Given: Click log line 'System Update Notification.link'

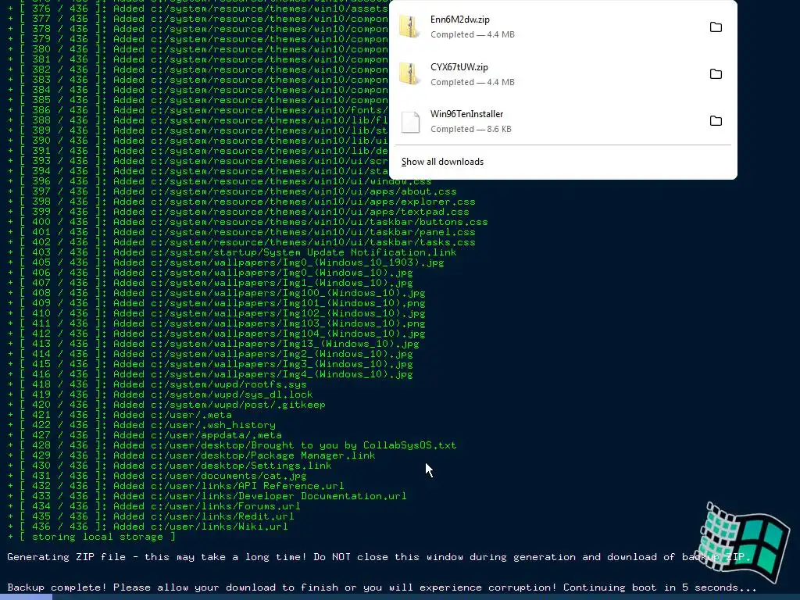Looking at the screenshot, I should [232, 252].
